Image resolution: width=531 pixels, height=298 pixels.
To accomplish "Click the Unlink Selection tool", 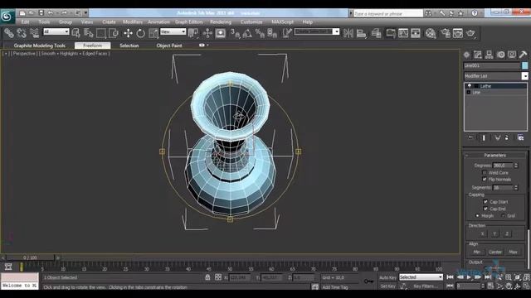I will 22,33.
